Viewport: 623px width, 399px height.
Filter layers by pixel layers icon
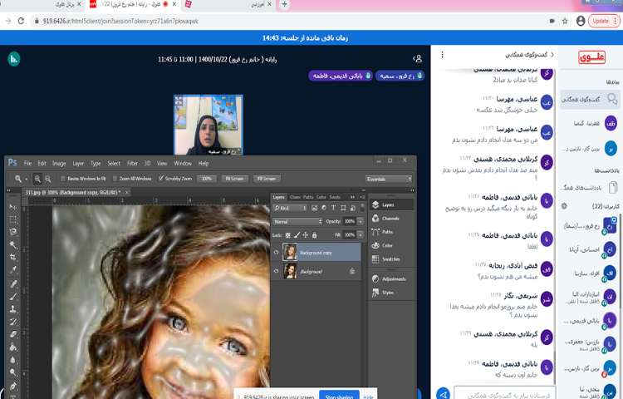point(314,208)
